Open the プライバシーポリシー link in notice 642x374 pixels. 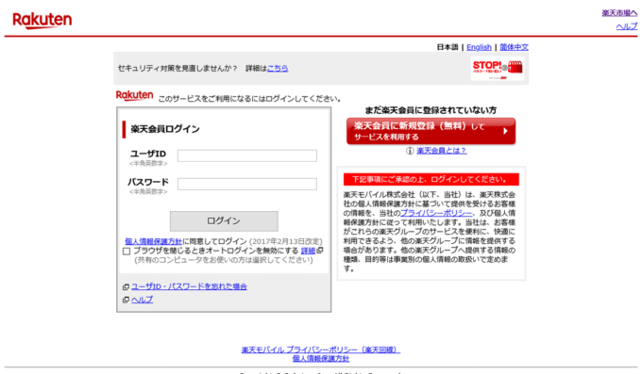436,213
